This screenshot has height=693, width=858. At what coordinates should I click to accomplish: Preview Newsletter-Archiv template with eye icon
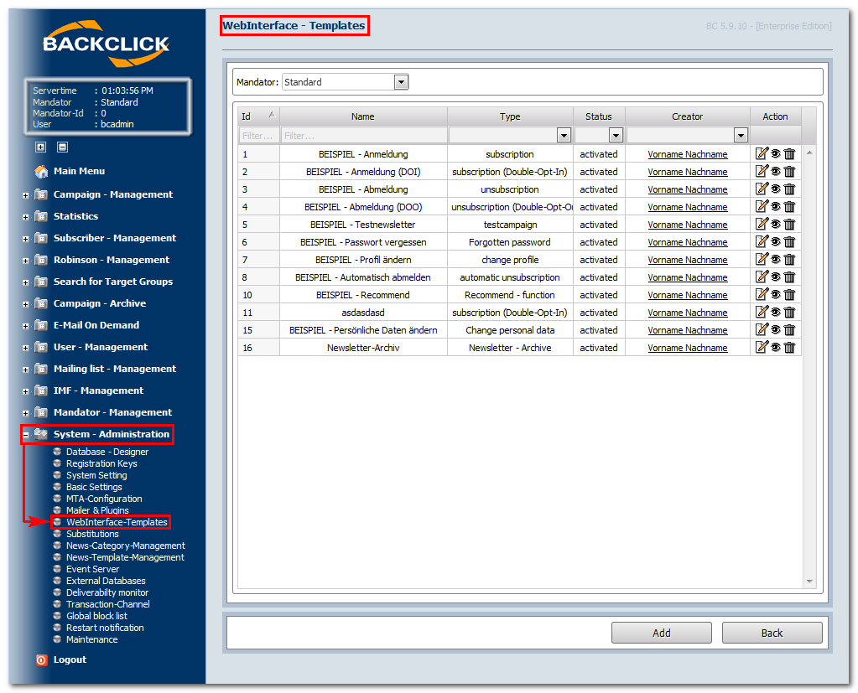(x=776, y=347)
